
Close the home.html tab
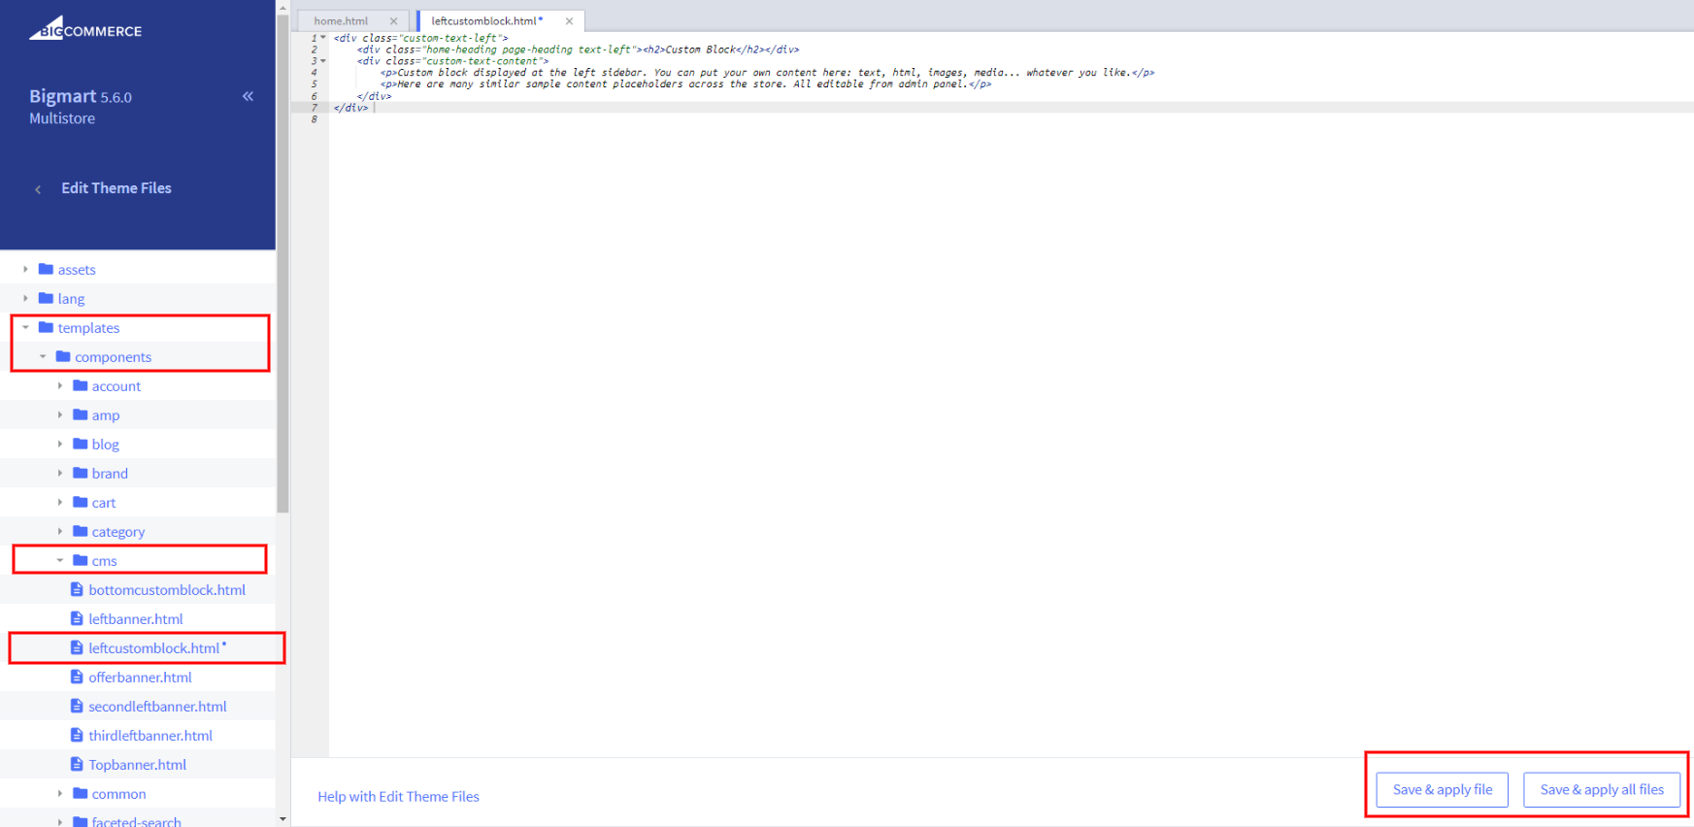pos(393,21)
